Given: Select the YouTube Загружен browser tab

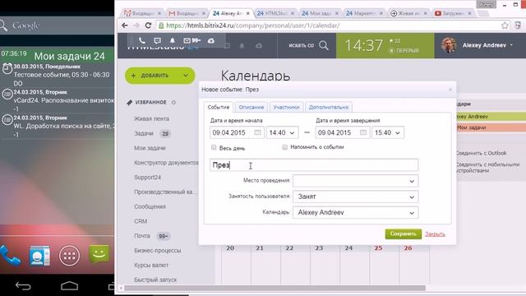Looking at the screenshot, I should (x=453, y=13).
